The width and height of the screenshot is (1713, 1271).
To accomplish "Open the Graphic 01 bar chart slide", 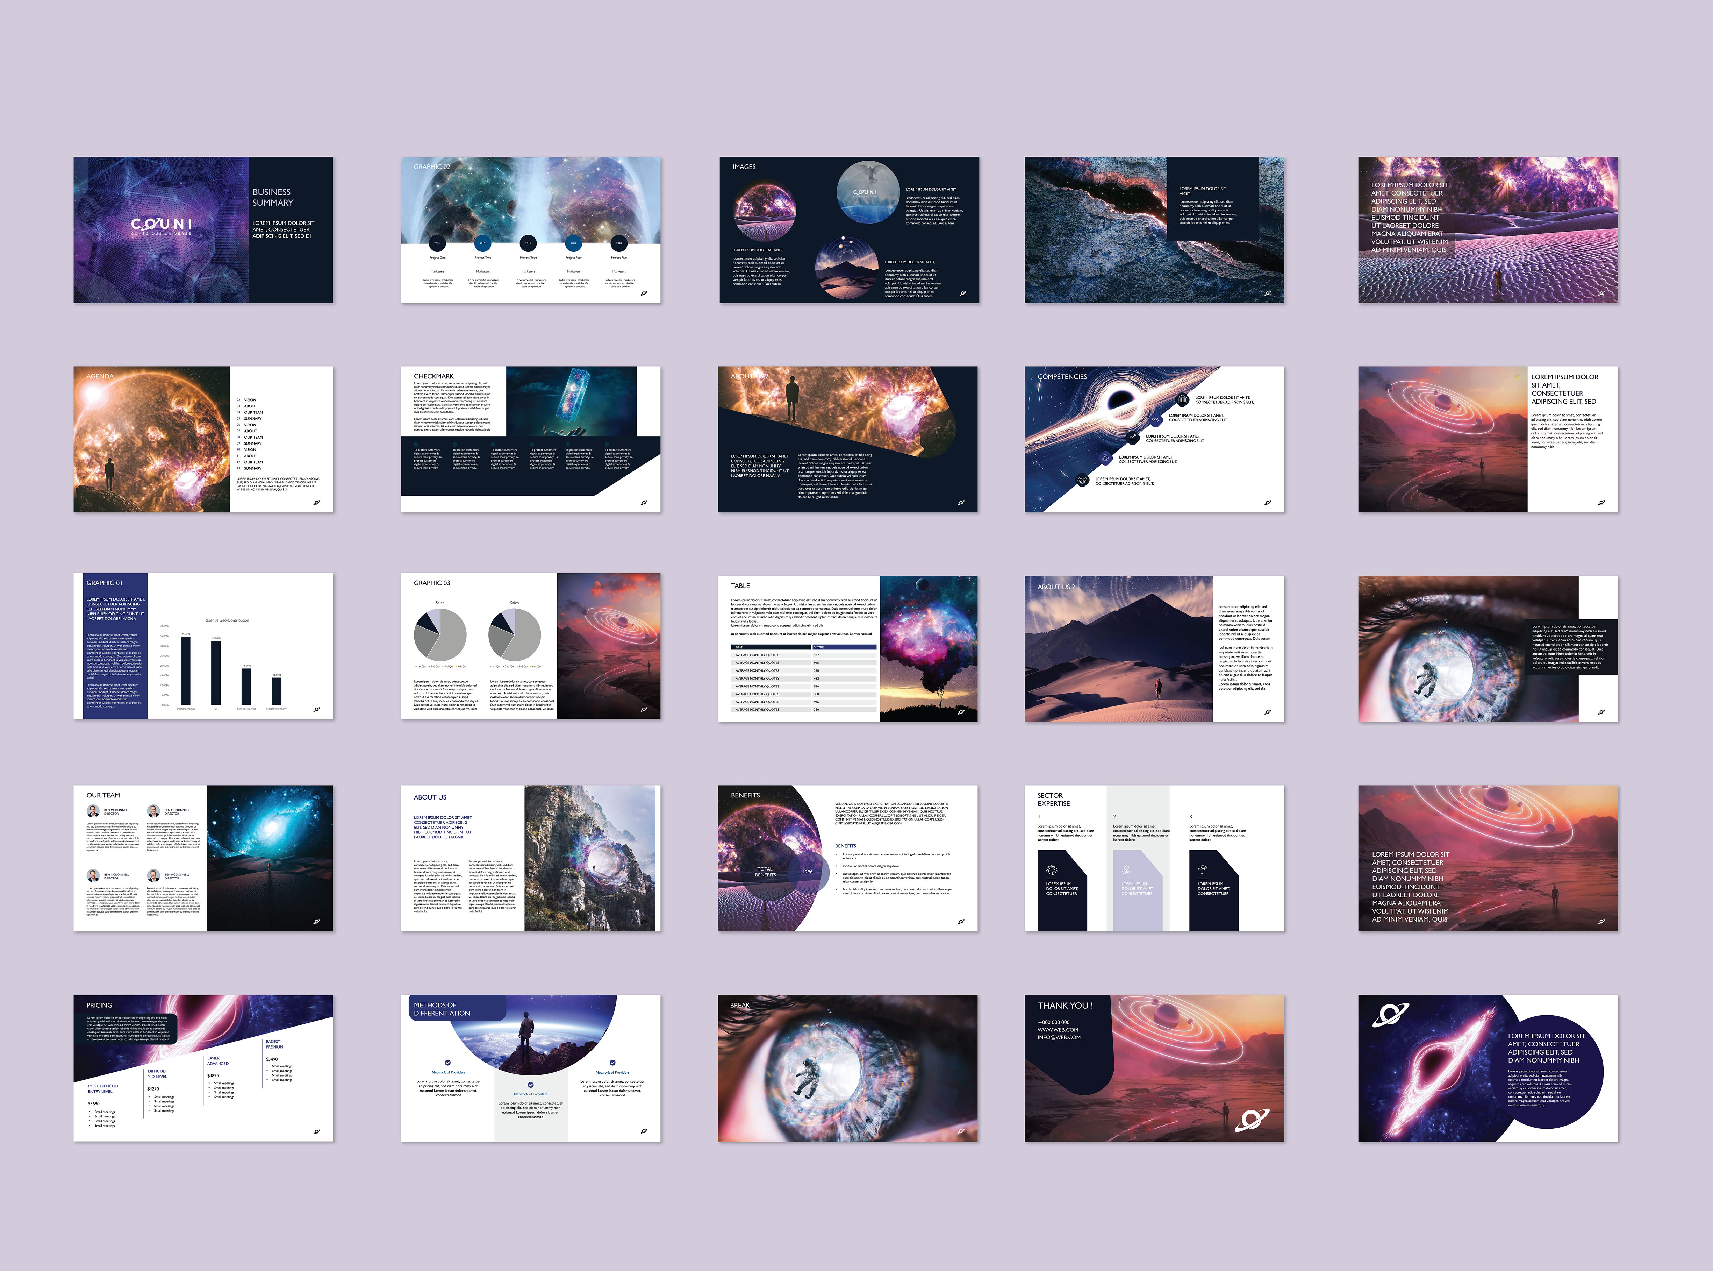I will click(x=203, y=646).
